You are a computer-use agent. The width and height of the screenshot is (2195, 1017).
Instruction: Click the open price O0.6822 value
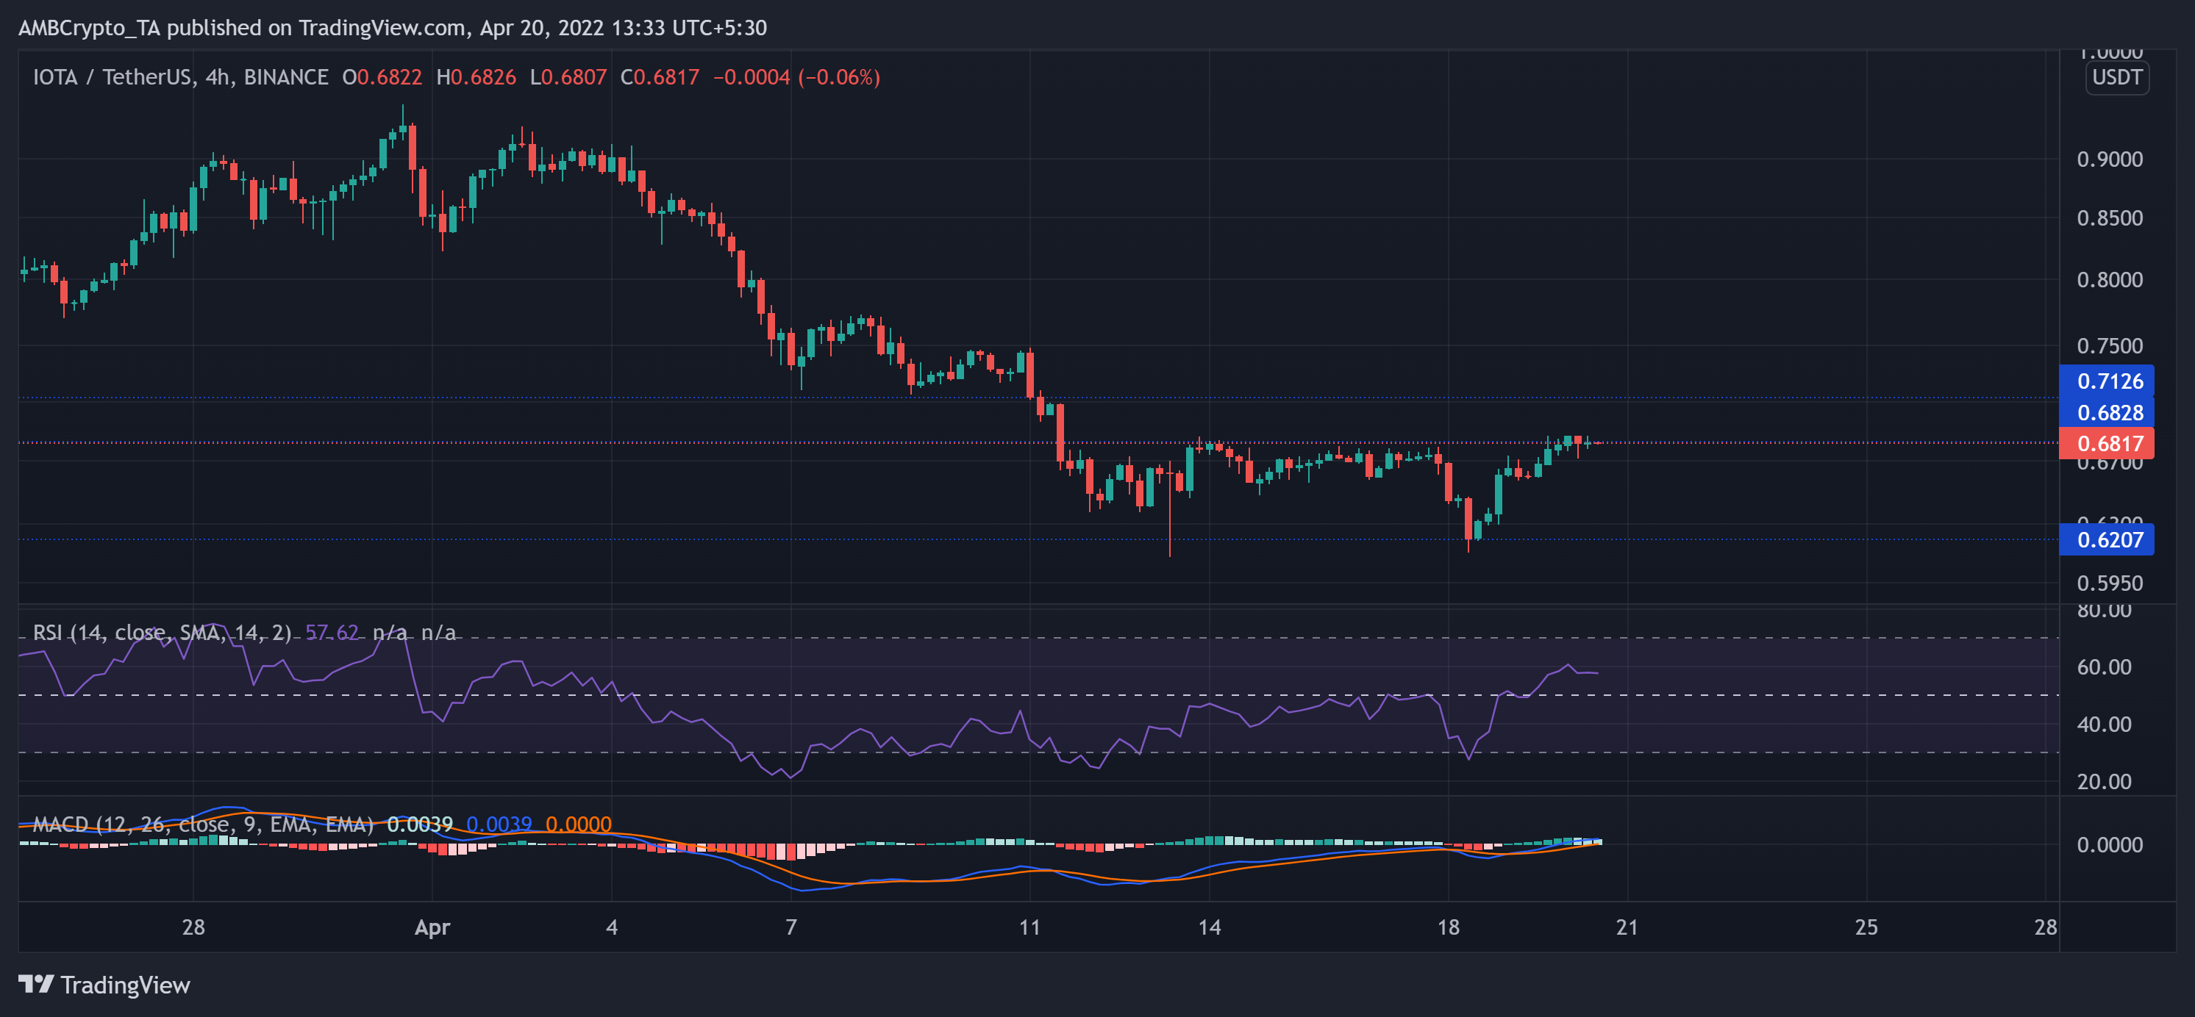pos(385,77)
